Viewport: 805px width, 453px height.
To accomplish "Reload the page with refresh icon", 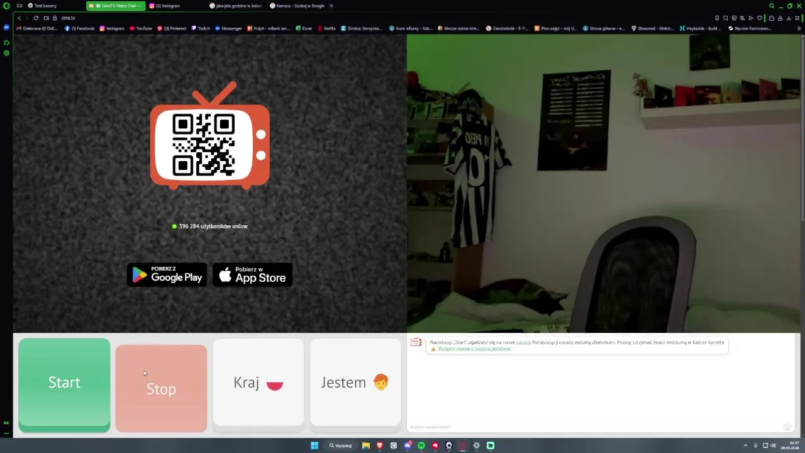I will click(36, 18).
